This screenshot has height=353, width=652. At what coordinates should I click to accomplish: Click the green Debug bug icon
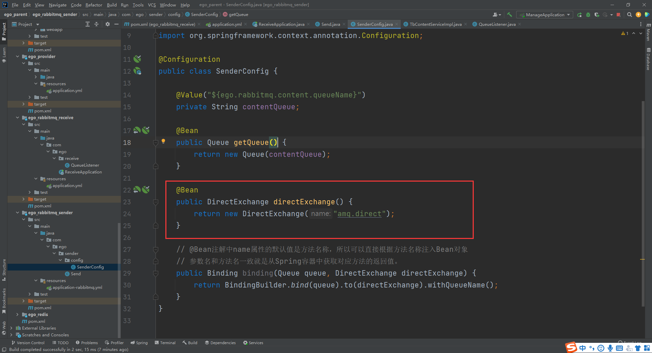pyautogui.click(x=588, y=15)
